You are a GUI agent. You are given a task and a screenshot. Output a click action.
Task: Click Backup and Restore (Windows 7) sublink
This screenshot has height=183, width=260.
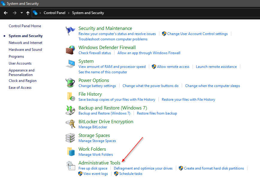click(104, 113)
